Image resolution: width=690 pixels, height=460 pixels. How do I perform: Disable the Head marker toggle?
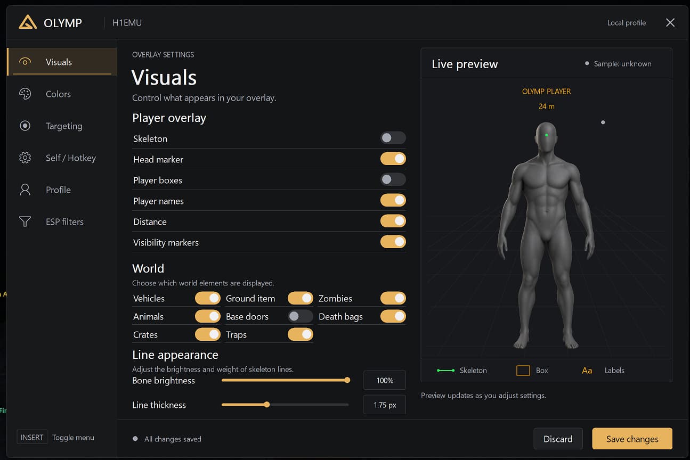coord(393,159)
